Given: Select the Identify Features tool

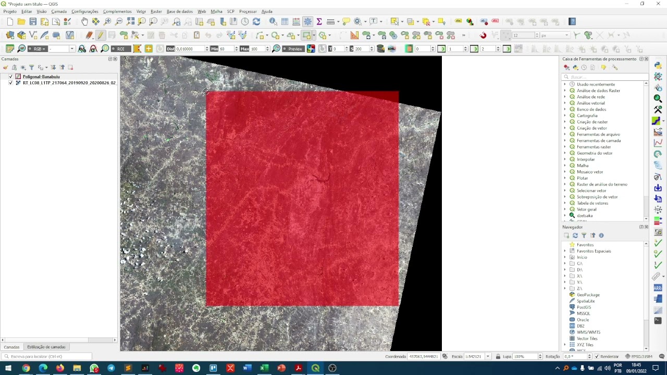Looking at the screenshot, I should point(273,21).
